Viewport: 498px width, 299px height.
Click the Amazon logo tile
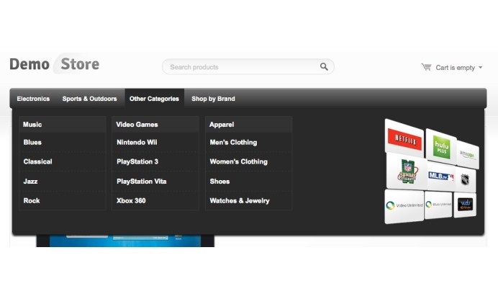click(x=468, y=155)
